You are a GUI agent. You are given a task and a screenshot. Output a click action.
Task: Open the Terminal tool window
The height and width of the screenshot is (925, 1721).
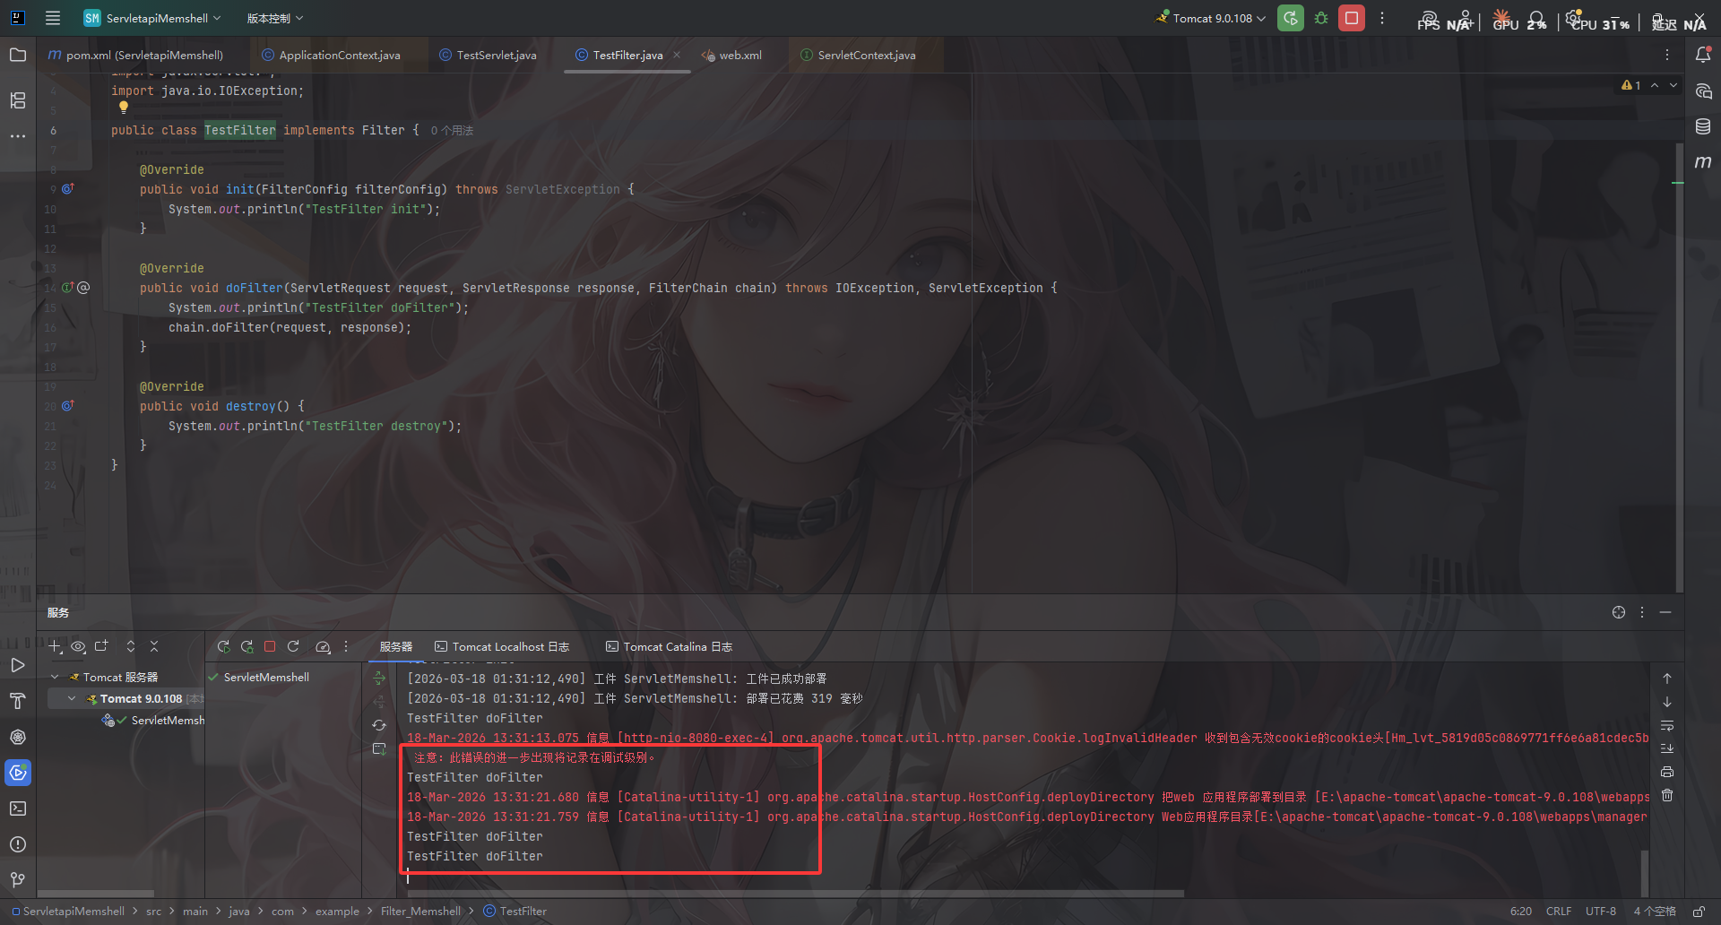18,808
